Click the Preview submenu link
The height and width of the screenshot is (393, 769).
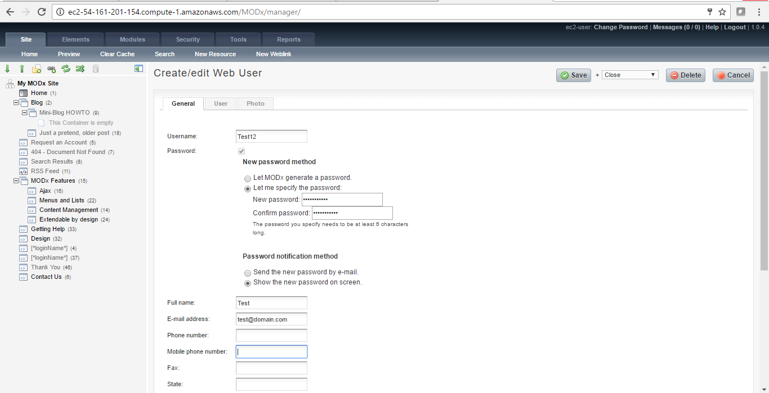[69, 54]
